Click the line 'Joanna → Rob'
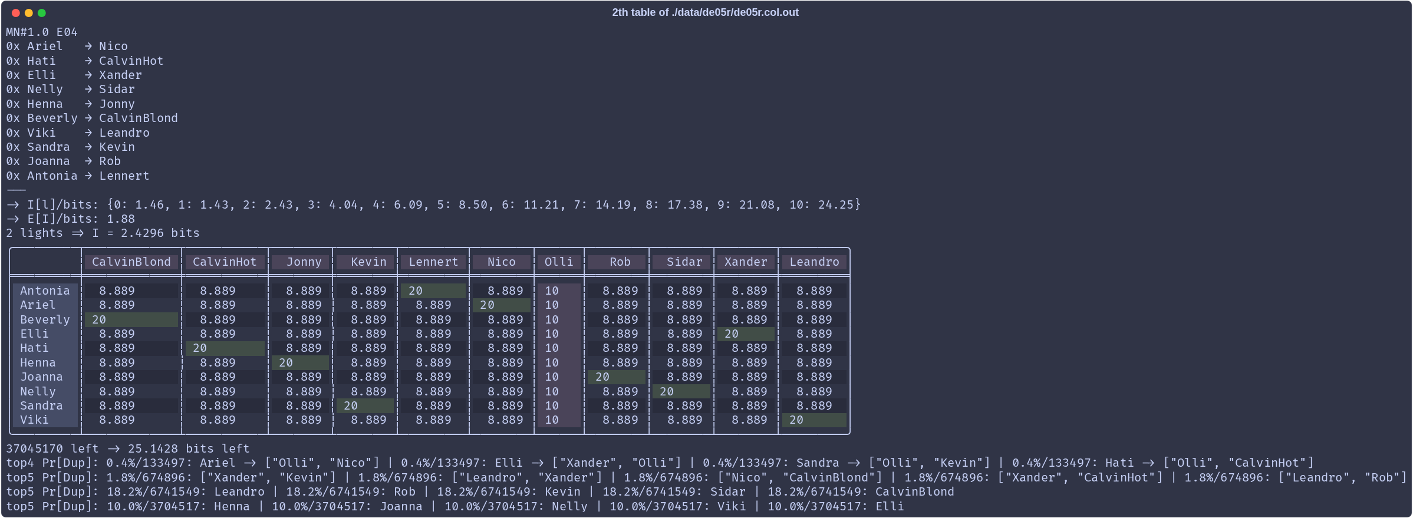The height and width of the screenshot is (518, 1413). 64,161
